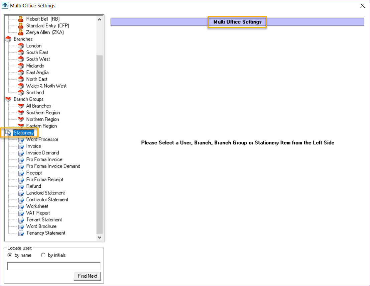
Task: Click the document icon next to Worksheet
Action: 21,206
